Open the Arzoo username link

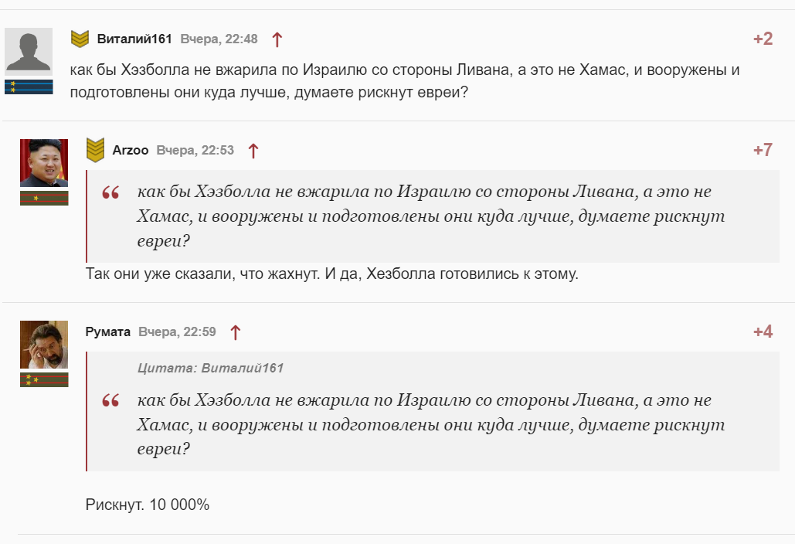pyautogui.click(x=131, y=150)
